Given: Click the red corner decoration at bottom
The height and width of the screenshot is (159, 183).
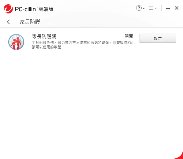Looking at the screenshot, I should [x=179, y=156].
